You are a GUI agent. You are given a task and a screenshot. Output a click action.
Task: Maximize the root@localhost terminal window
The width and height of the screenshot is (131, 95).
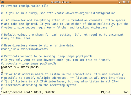pyautogui.click(x=124, y=2)
